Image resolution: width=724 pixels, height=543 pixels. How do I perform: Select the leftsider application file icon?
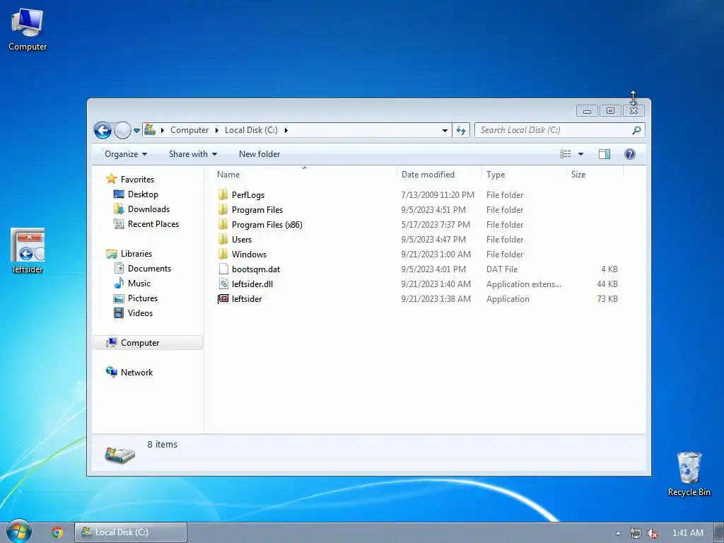coord(223,299)
